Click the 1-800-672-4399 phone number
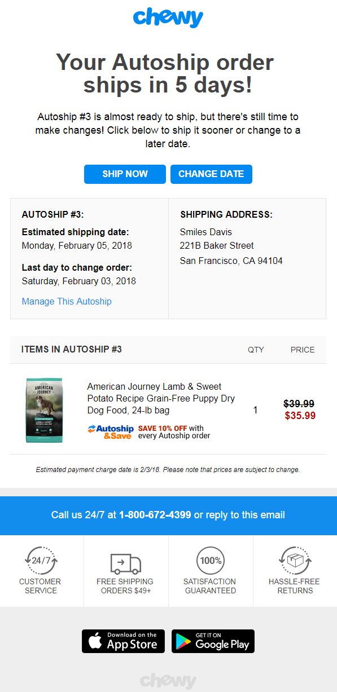Image resolution: width=337 pixels, height=692 pixels. [x=155, y=515]
